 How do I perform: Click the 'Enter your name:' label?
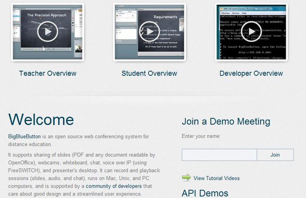coord(201,136)
